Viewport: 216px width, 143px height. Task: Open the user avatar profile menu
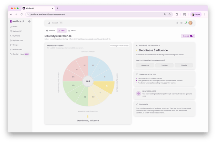point(191,23)
